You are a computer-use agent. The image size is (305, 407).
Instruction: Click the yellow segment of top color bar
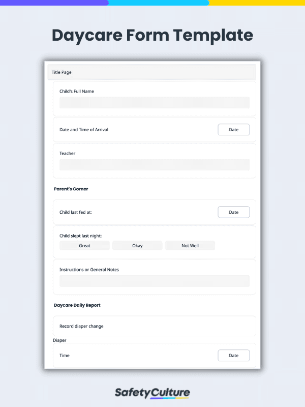pyautogui.click(x=257, y=3)
